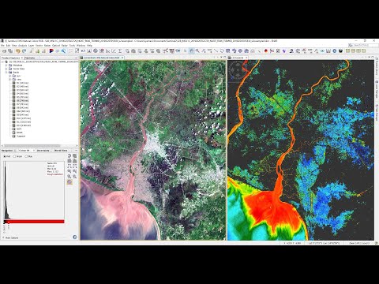The height and width of the screenshot is (284, 379).
Task: Select the Red channel radio button
Action: (5, 156)
